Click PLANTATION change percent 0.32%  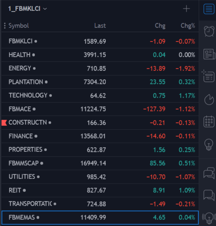click(x=187, y=82)
